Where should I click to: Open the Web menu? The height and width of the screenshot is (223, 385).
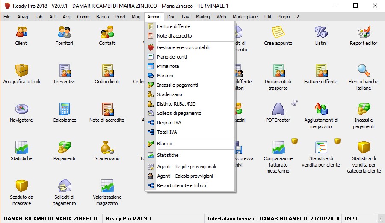[221, 17]
